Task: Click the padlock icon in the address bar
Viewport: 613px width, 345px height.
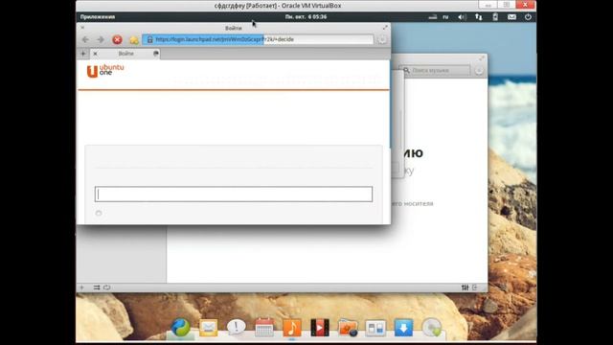Action: tap(149, 39)
